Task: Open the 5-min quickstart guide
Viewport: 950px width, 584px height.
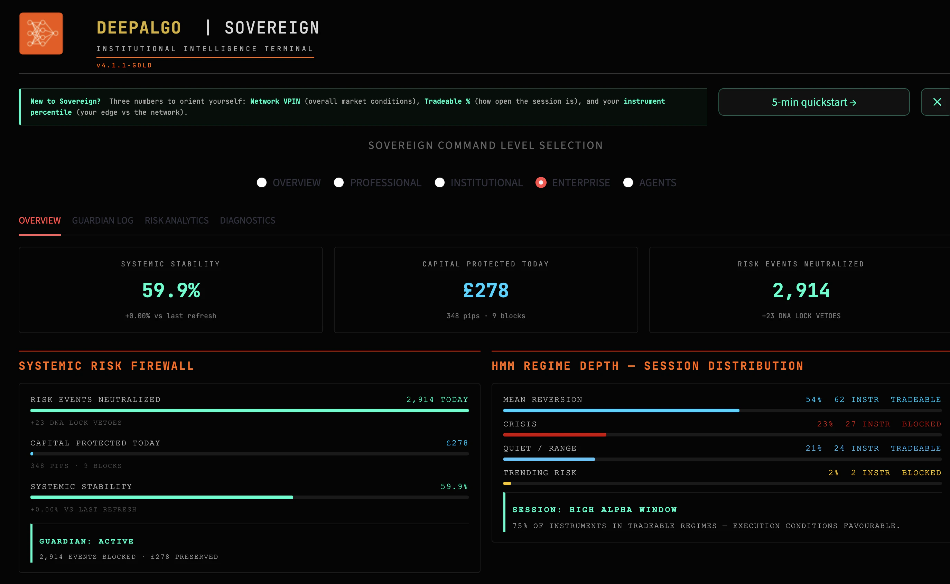Action: 814,102
